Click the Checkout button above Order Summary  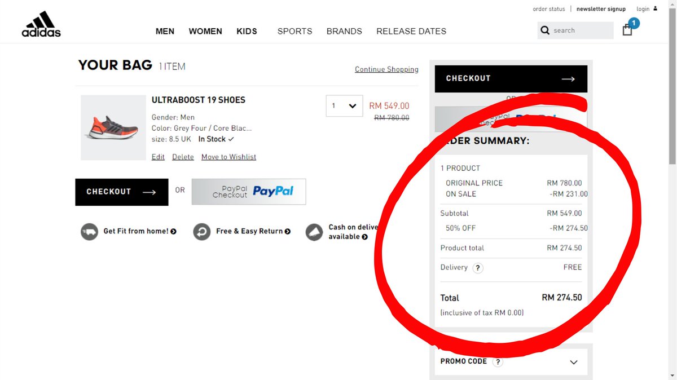(511, 79)
